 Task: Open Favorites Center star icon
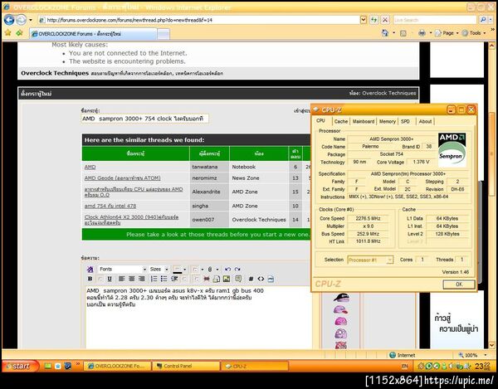point(8,32)
